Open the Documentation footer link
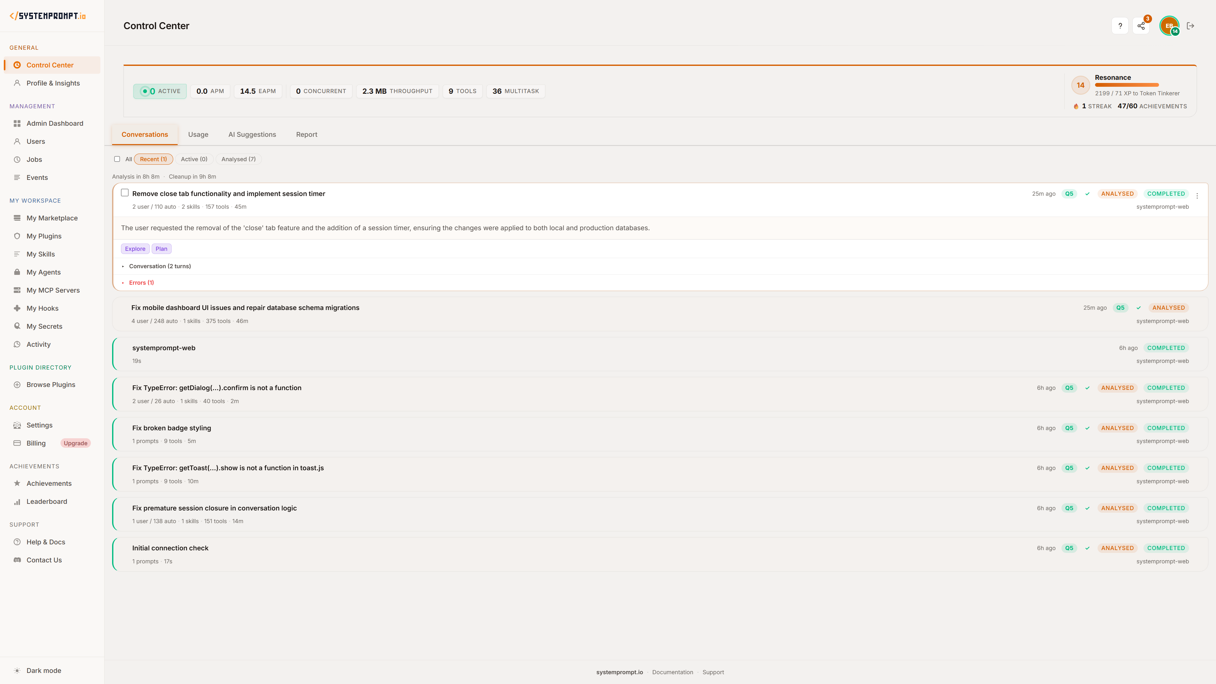 coord(672,672)
